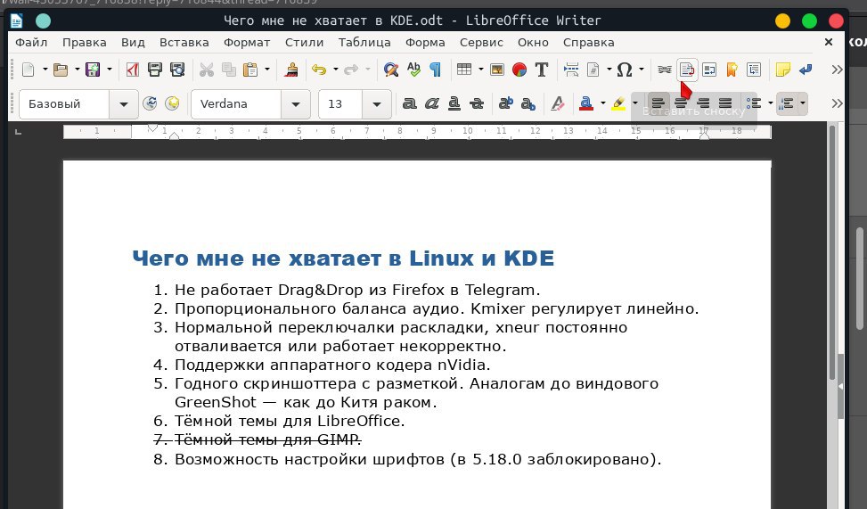Insert special character Omega icon
This screenshot has width=867, height=509.
(625, 70)
